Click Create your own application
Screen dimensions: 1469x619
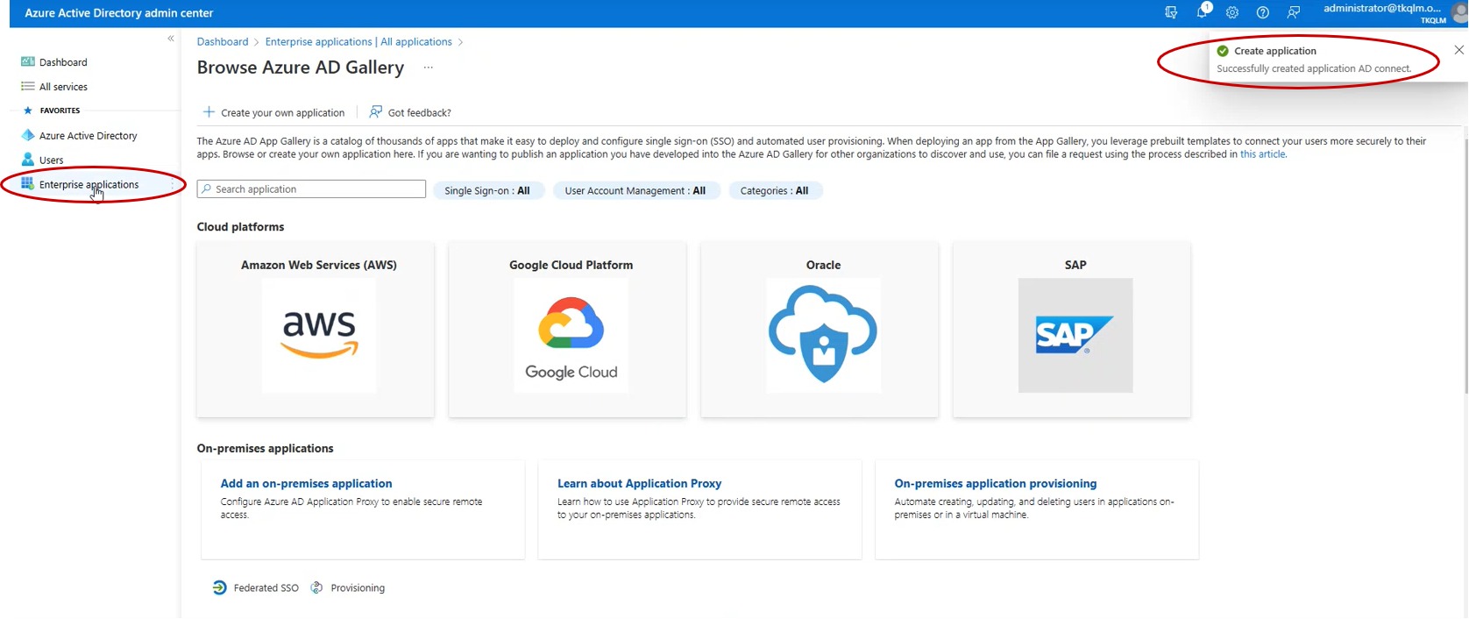tap(273, 112)
